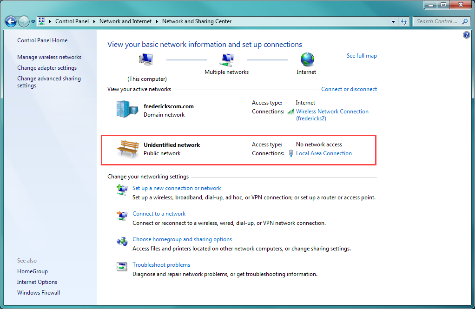Click the Forward arrow navigation button
This screenshot has height=309, width=475.
pos(24,21)
